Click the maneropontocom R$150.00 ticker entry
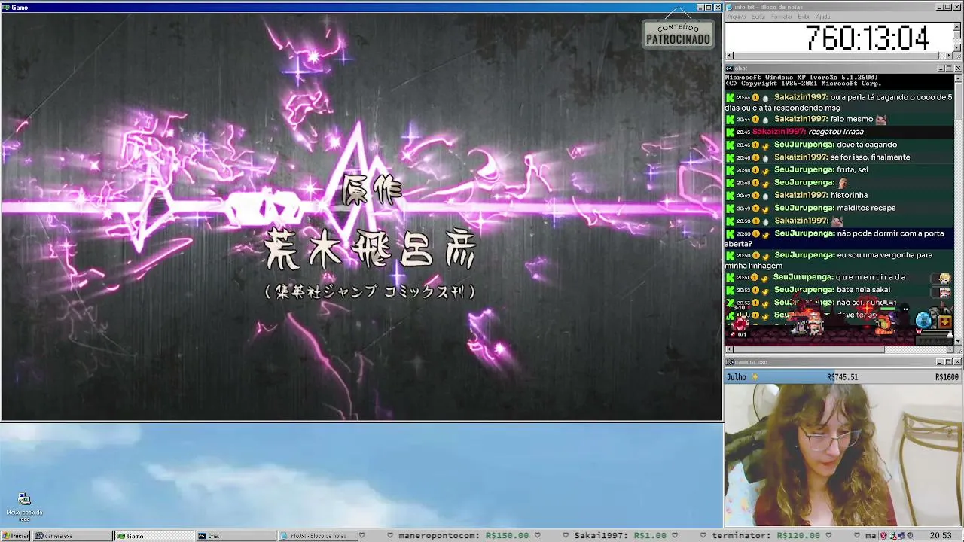The height and width of the screenshot is (542, 964). (463, 536)
